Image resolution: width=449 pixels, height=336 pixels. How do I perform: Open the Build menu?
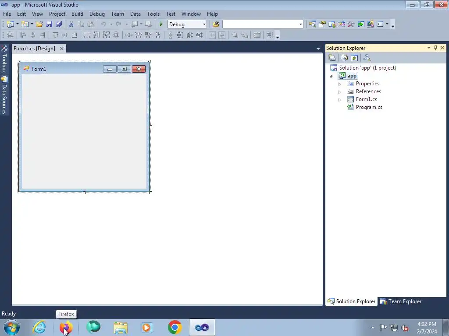coord(77,14)
